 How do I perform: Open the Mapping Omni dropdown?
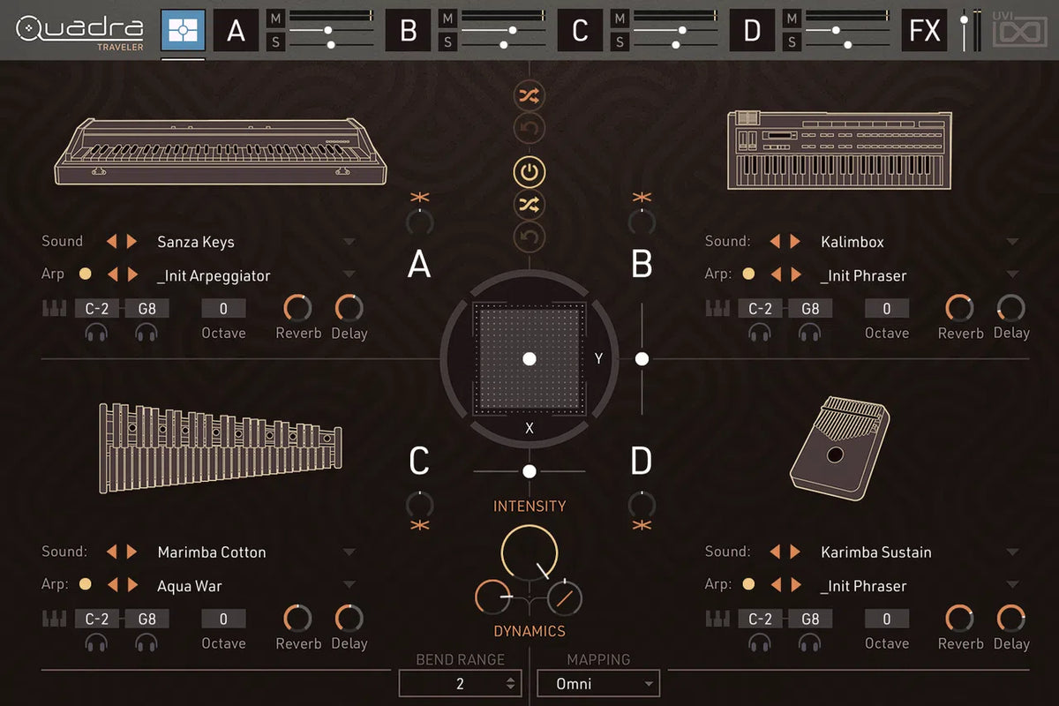607,683
